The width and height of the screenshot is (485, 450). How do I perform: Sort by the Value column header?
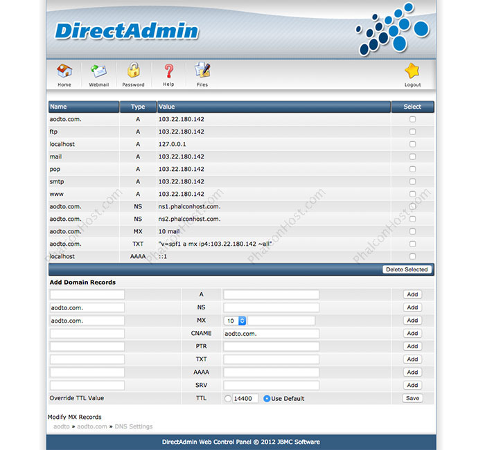274,107
